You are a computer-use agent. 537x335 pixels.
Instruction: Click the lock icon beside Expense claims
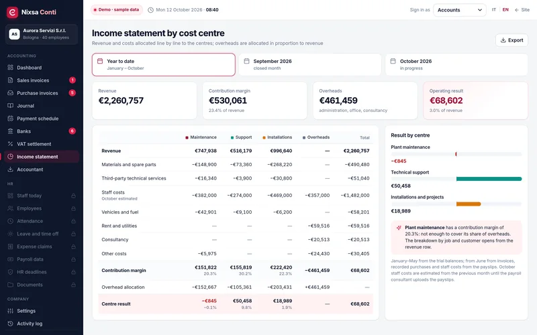coord(73,247)
